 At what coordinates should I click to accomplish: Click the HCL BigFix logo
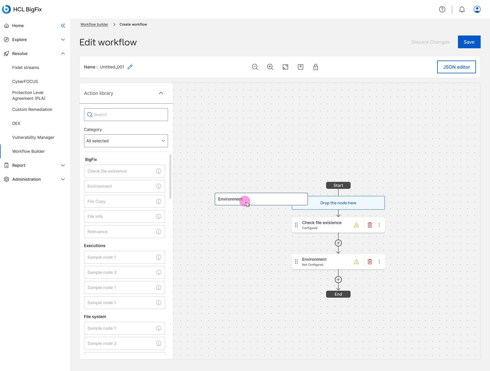click(x=22, y=9)
